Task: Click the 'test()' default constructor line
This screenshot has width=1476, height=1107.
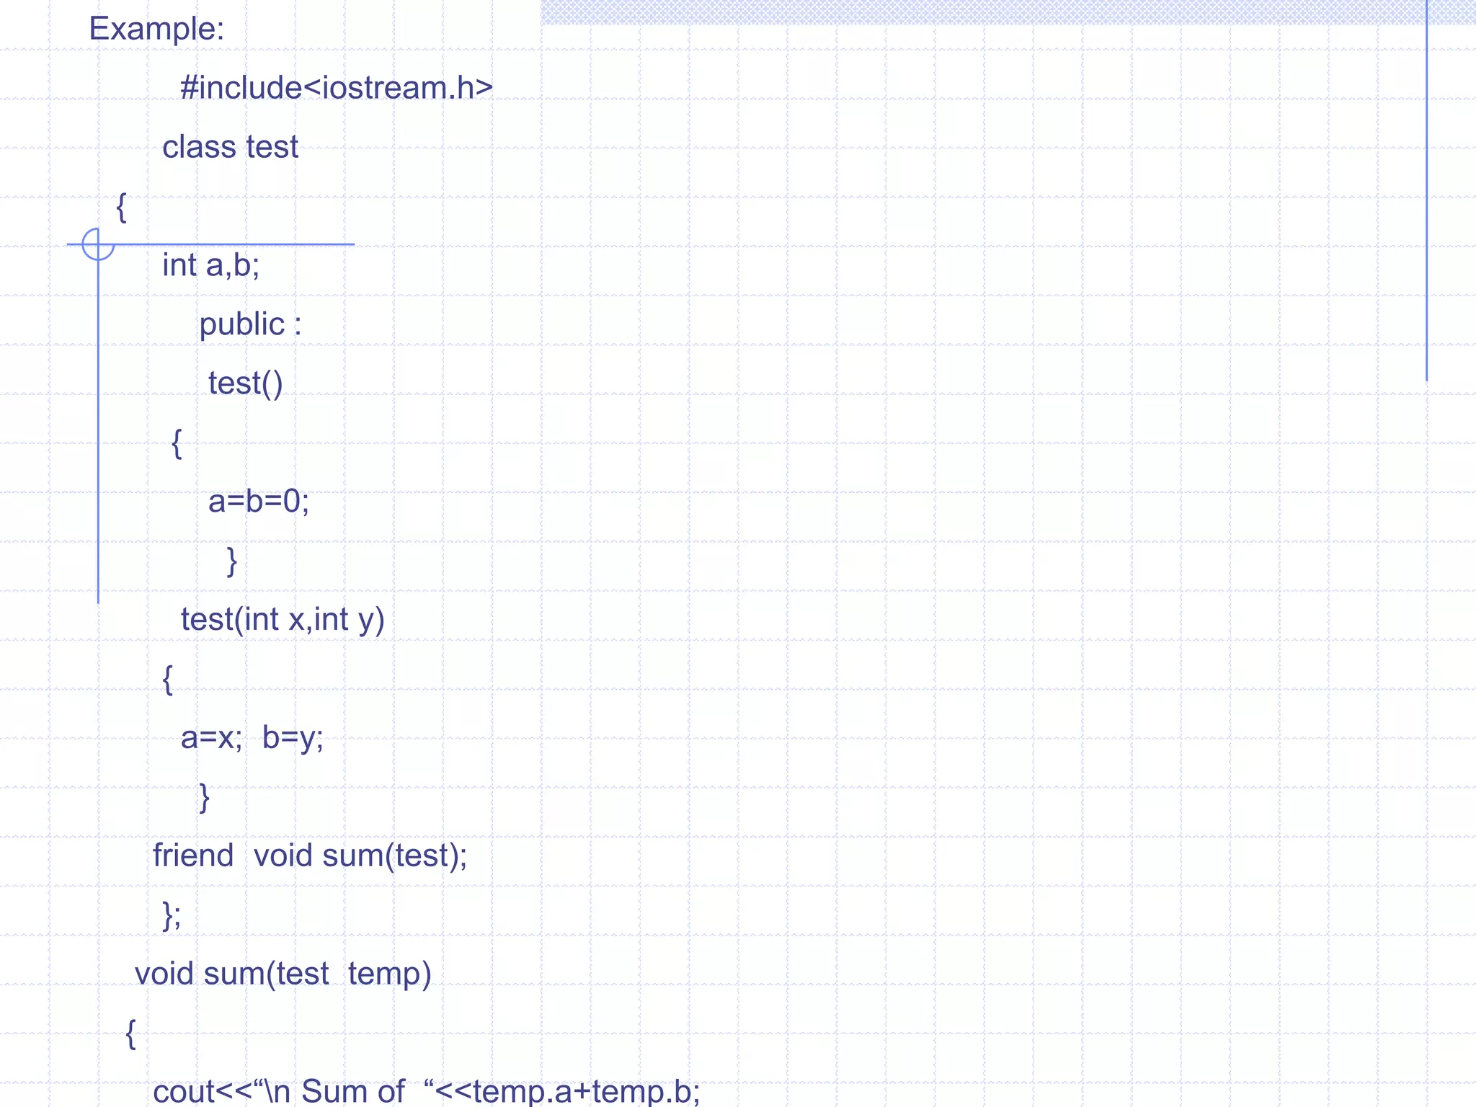Action: tap(245, 383)
